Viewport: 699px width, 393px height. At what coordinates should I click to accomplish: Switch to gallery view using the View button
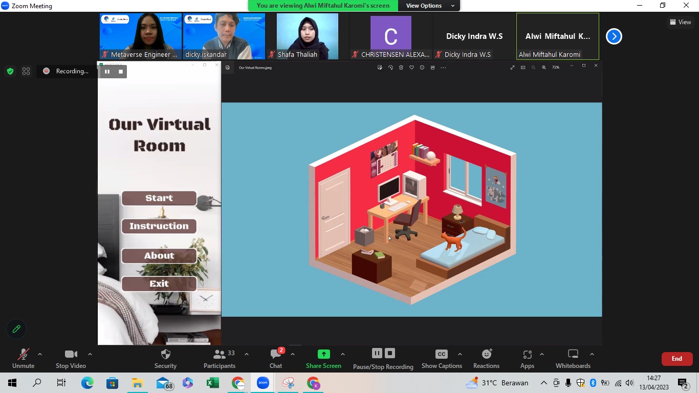[681, 22]
